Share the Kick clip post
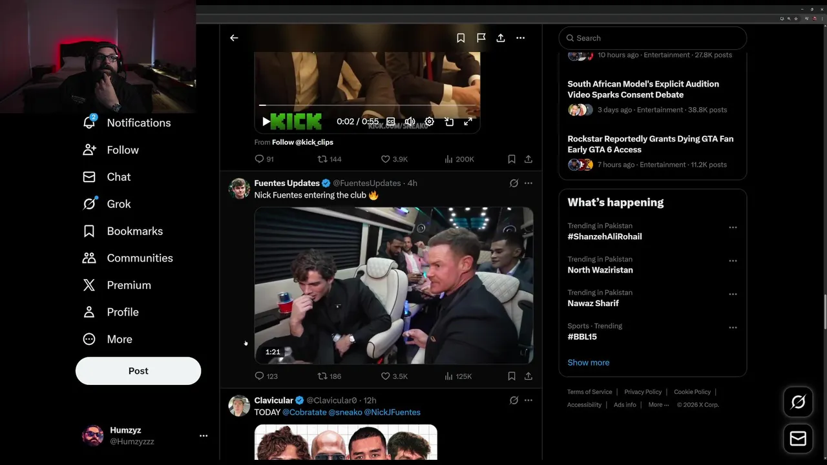This screenshot has height=465, width=827. point(529,159)
